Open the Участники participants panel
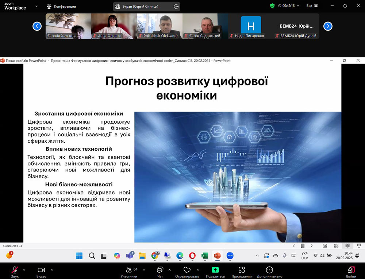365x279 pixels. pos(128,270)
